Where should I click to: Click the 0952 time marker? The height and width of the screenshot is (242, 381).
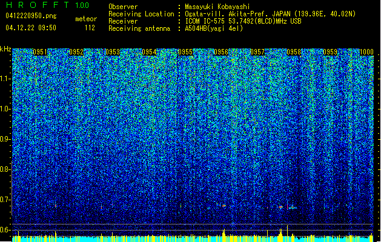click(76, 52)
